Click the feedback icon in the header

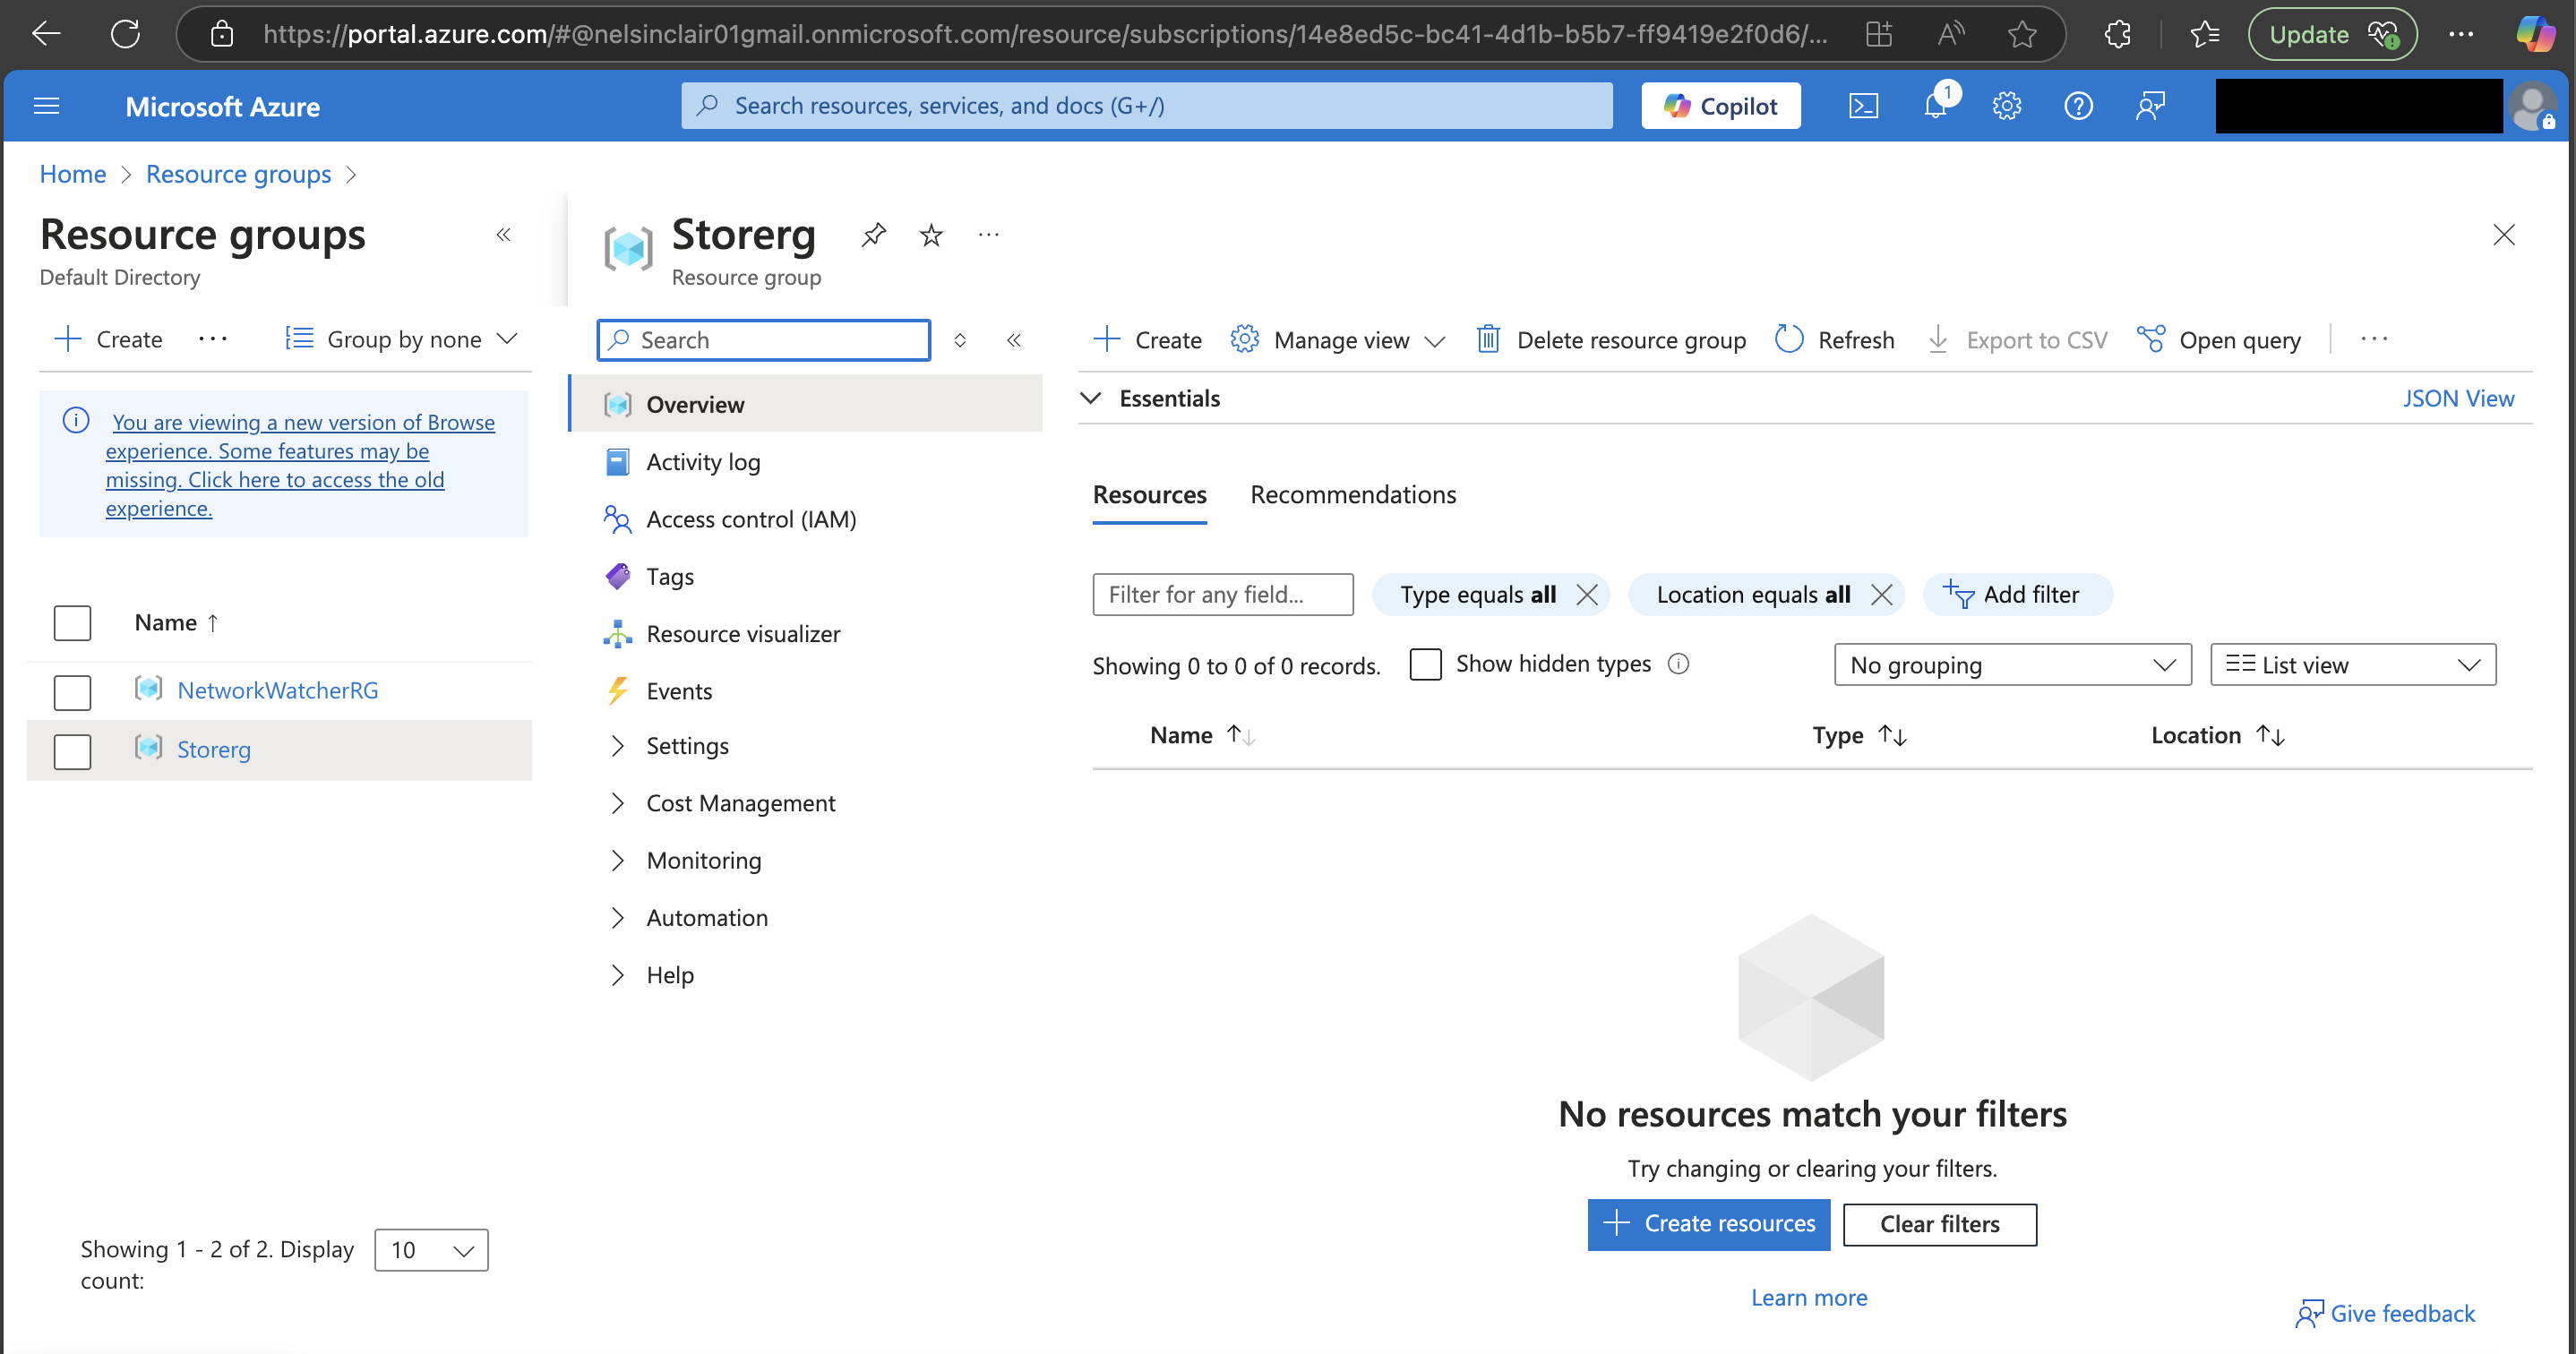(2150, 106)
